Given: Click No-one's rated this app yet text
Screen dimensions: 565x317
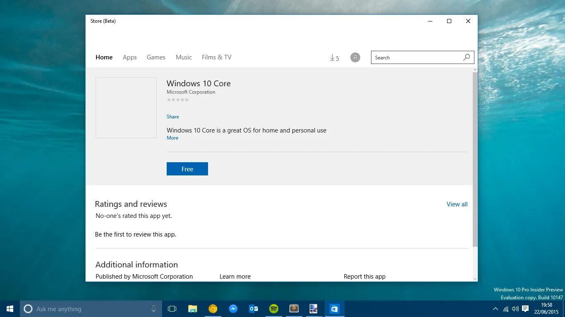Looking at the screenshot, I should click(134, 216).
